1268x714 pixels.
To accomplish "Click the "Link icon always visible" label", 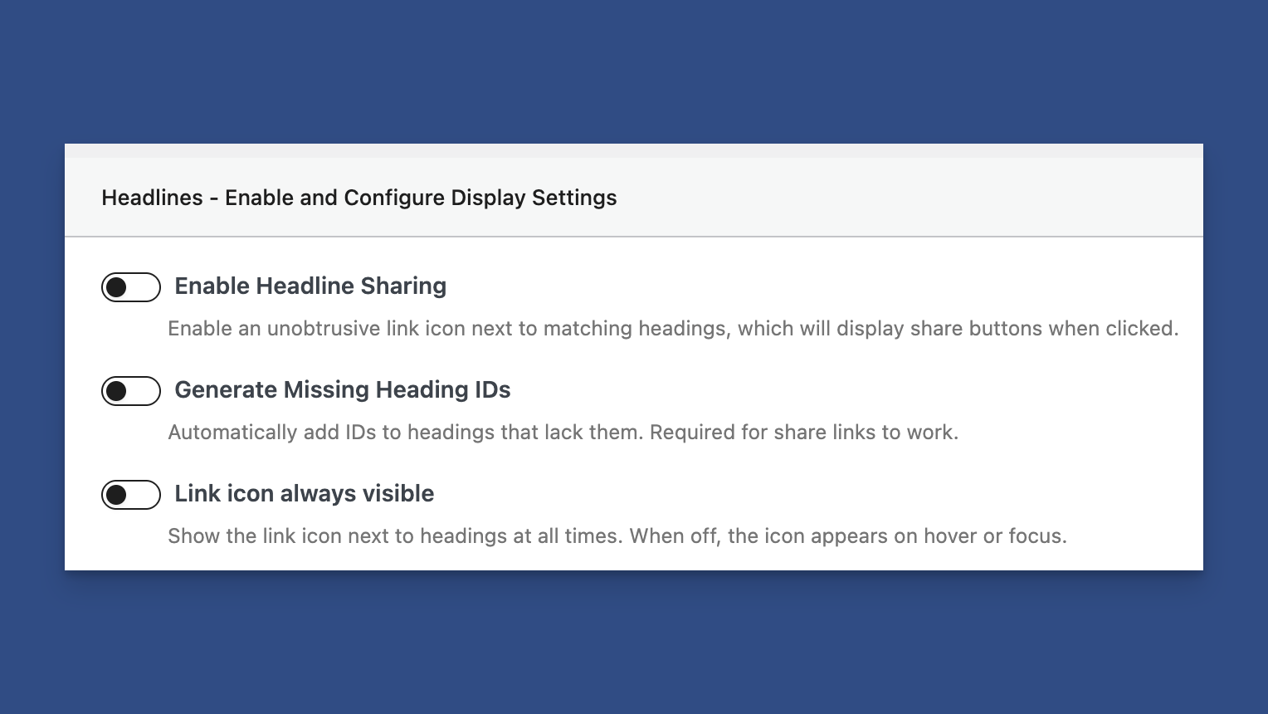I will point(304,494).
